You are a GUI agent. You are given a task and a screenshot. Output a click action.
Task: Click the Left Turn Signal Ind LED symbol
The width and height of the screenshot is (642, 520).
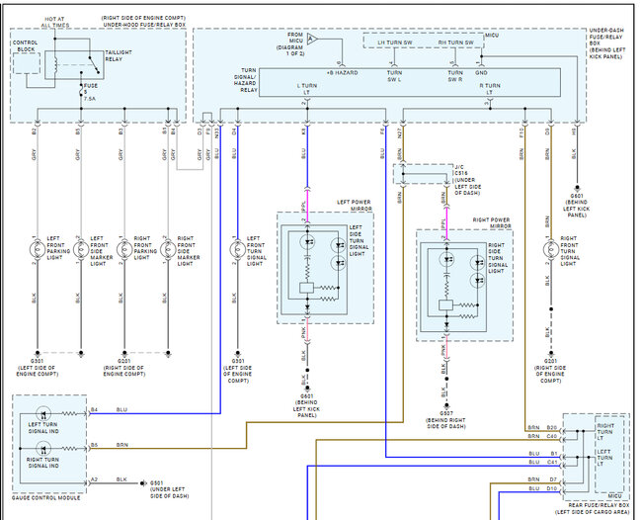click(x=43, y=414)
